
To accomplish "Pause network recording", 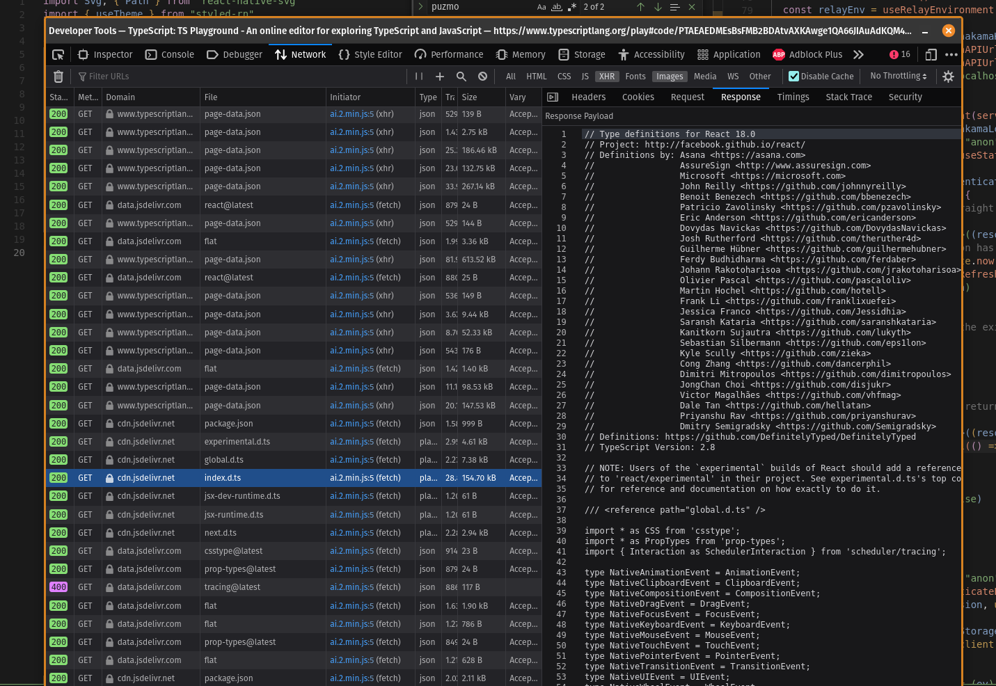I will pos(419,77).
